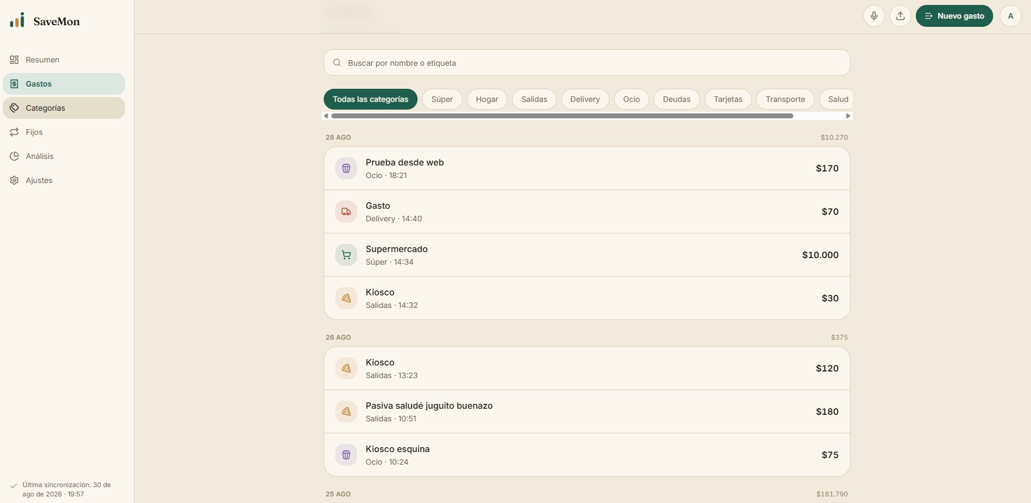Filter by Salidas category chip
The height and width of the screenshot is (503, 1031).
[534, 99]
